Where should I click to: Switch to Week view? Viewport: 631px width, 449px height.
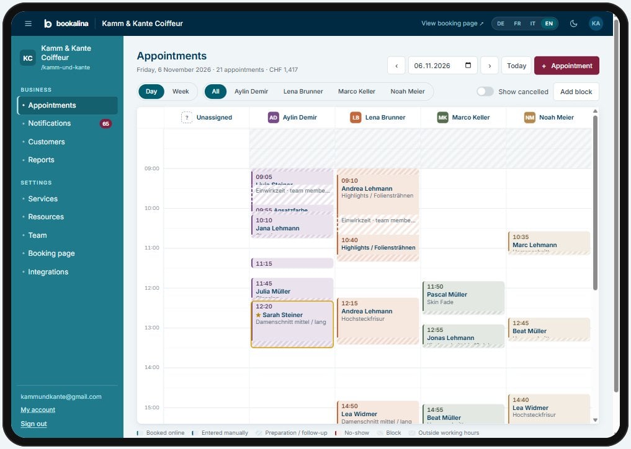(x=181, y=92)
